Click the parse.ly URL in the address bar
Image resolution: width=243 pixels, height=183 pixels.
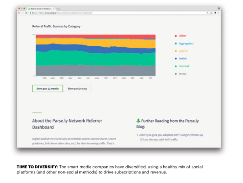[x=66, y=13]
